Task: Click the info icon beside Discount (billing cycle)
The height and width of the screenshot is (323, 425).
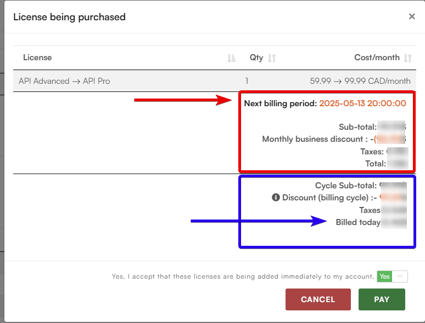Action: pyautogui.click(x=276, y=198)
